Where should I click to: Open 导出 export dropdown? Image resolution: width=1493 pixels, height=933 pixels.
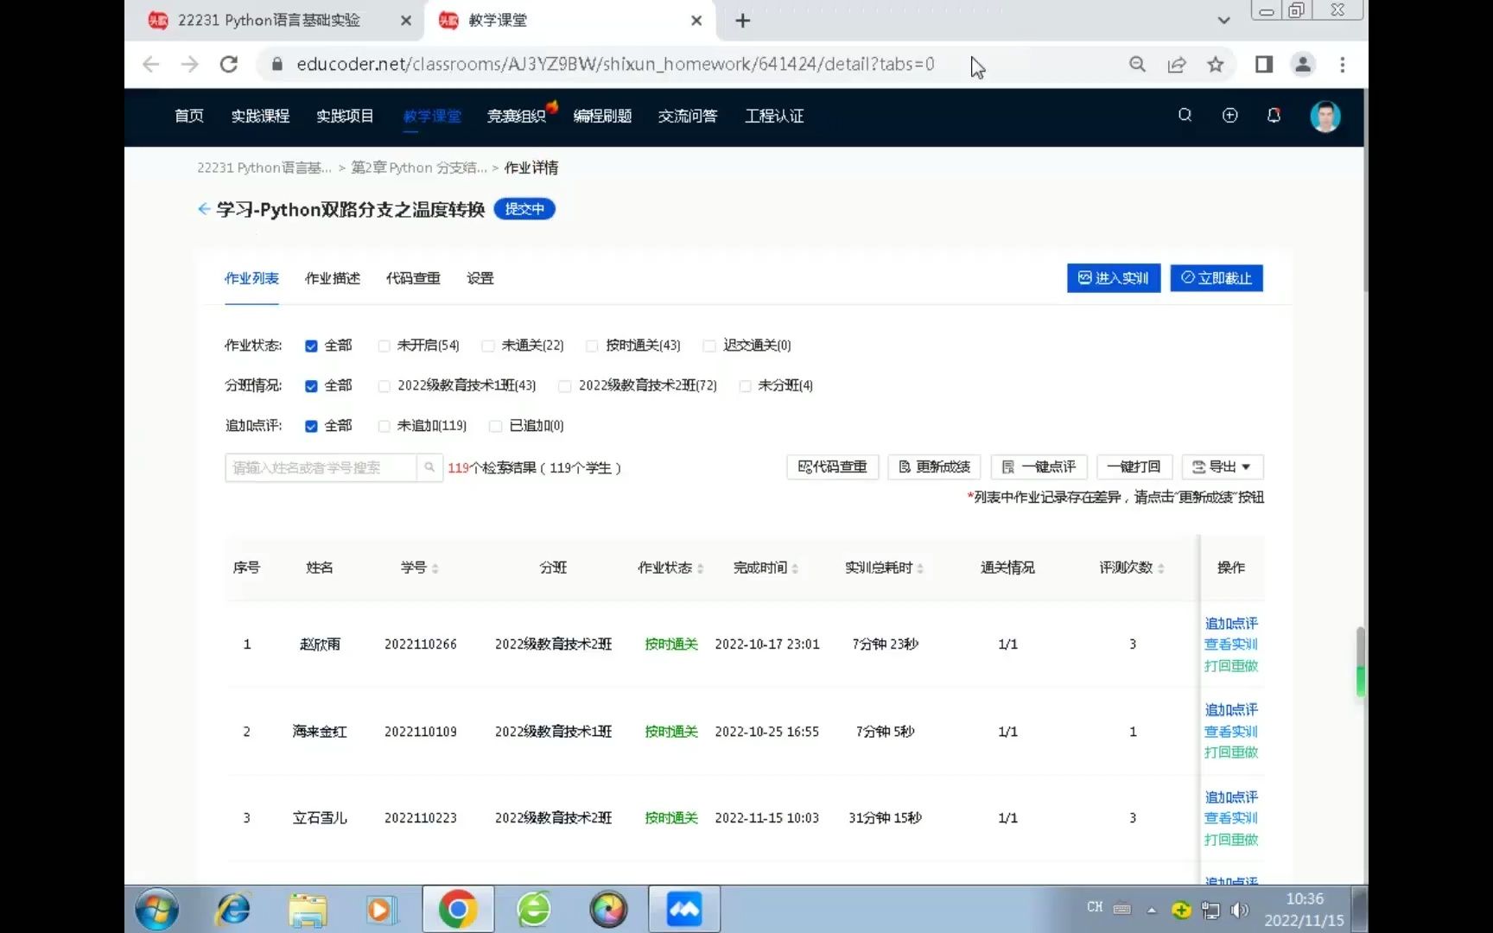pos(1222,467)
